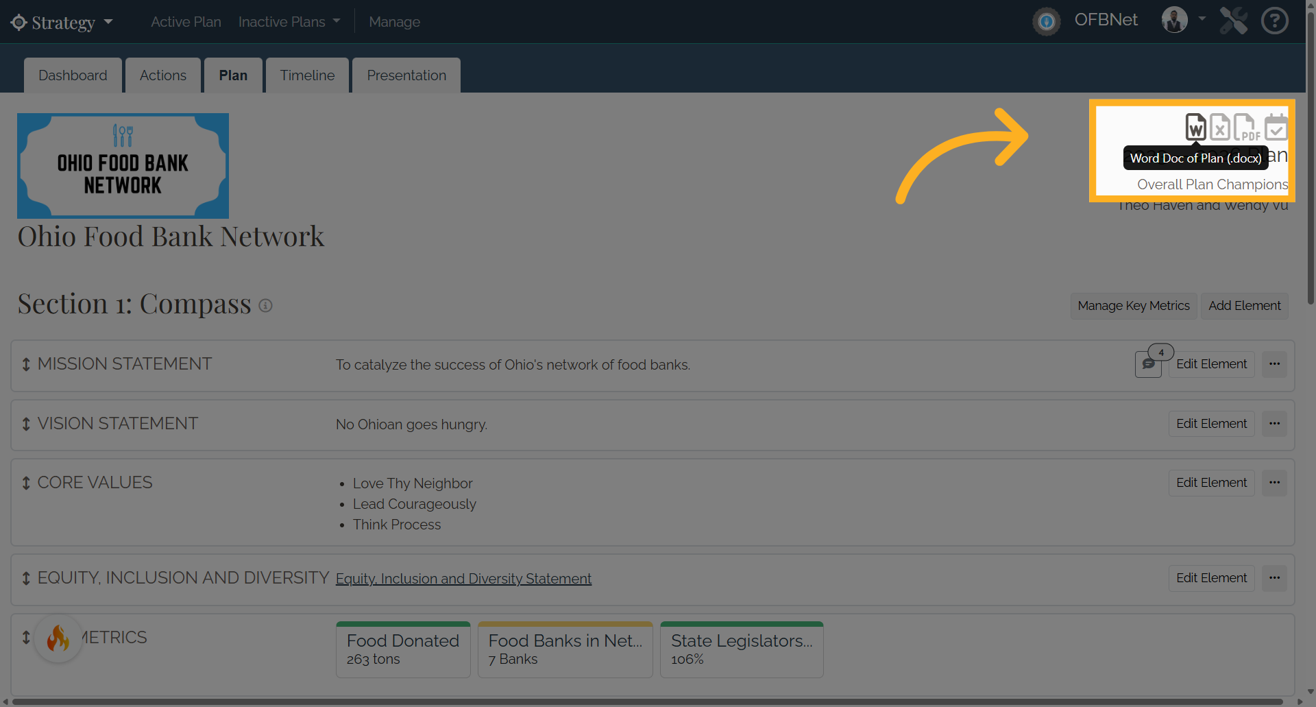Edit the Core Values element
The height and width of the screenshot is (707, 1316).
[x=1212, y=483]
